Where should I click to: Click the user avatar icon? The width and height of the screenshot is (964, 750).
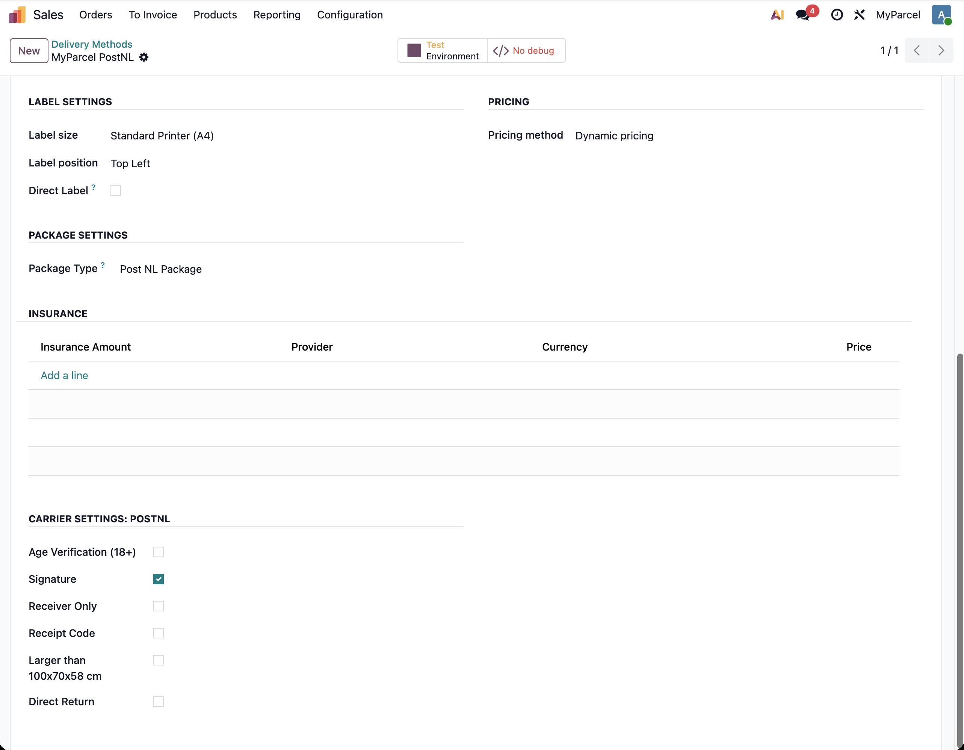click(x=941, y=15)
